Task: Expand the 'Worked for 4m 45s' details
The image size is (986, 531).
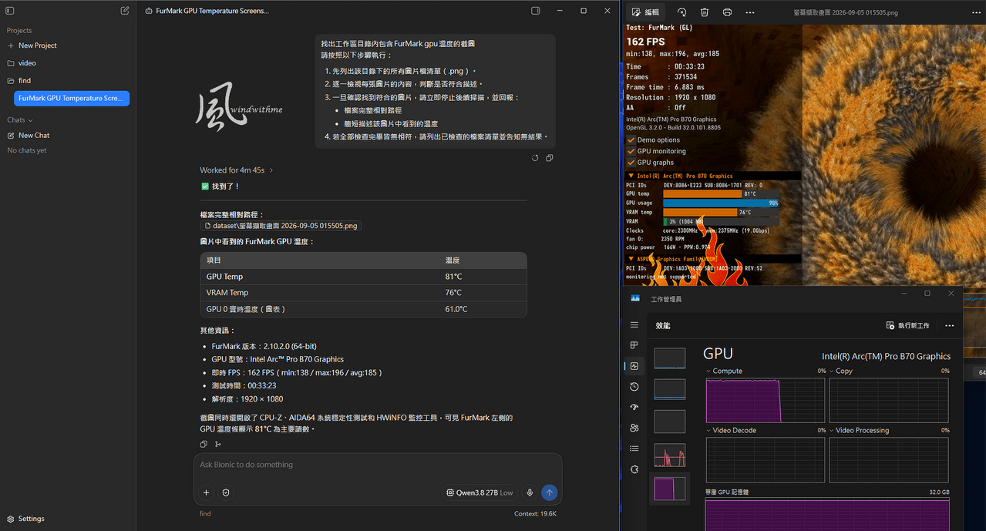Action: click(237, 170)
